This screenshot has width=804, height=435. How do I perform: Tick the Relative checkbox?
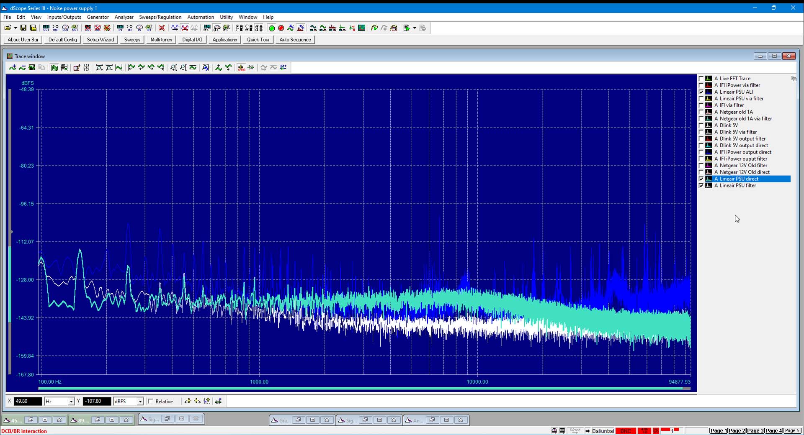coord(151,402)
